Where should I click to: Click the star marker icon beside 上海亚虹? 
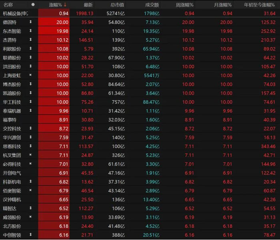30,75
